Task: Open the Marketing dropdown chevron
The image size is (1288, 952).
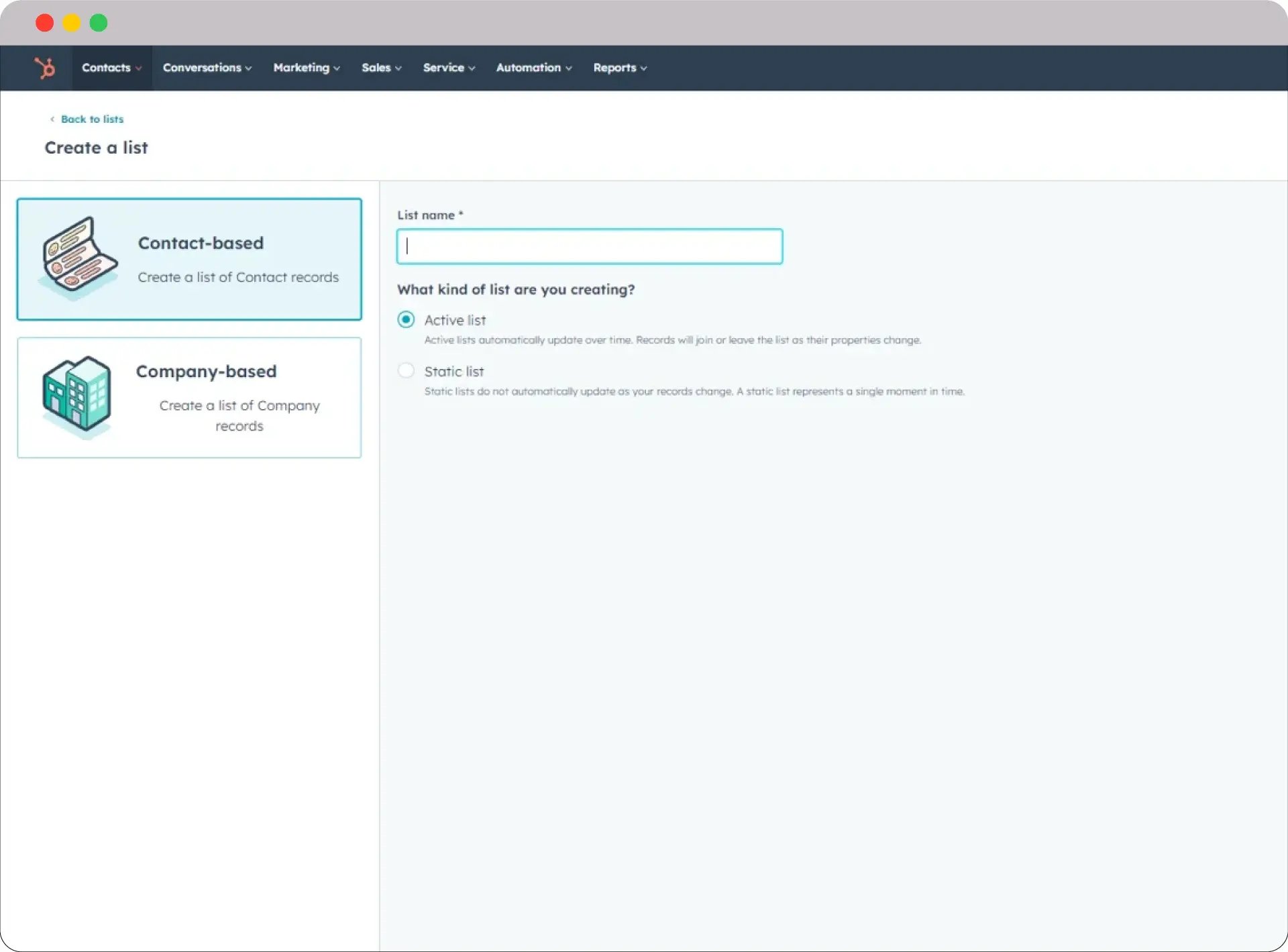Action: [336, 68]
